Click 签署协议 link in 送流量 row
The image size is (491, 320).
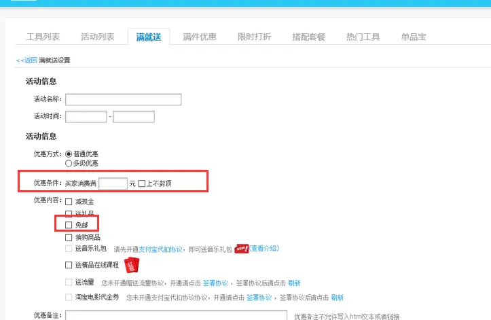click(215, 283)
